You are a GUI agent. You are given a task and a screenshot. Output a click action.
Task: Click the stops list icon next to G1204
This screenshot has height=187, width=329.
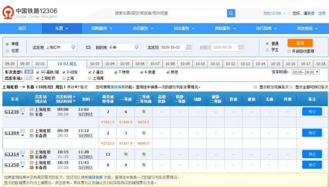22,131
